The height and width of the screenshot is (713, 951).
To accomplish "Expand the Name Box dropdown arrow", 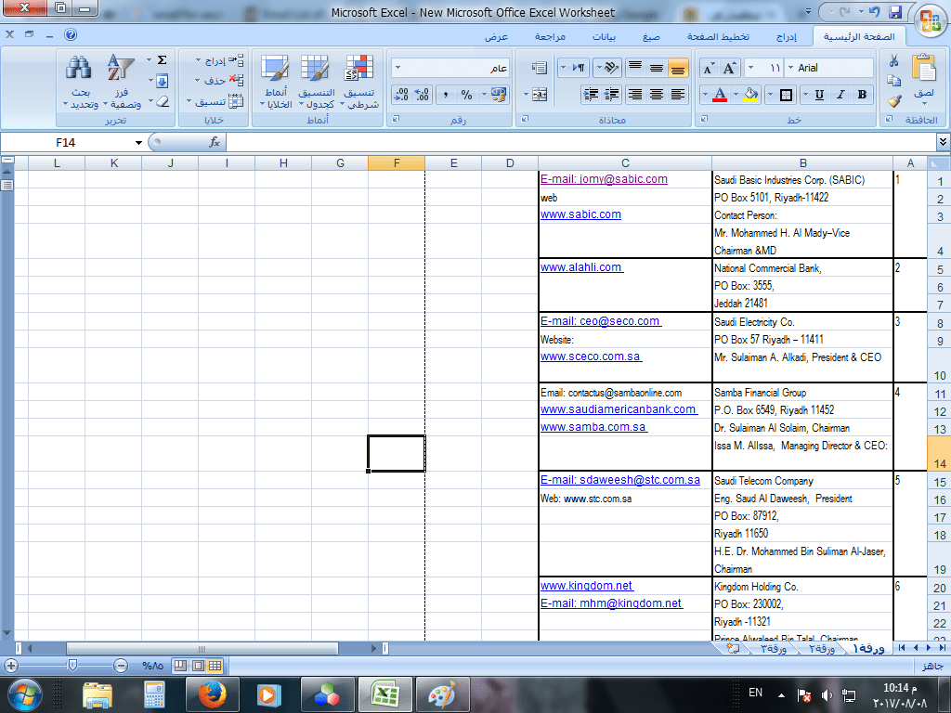I will [x=138, y=143].
